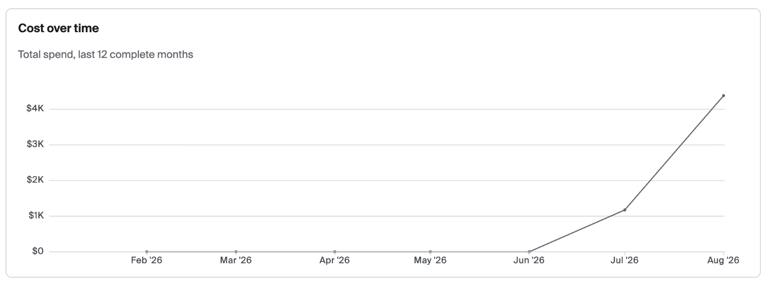This screenshot has height=286, width=766.
Task: Click the $1K y-axis label
Action: pos(36,215)
